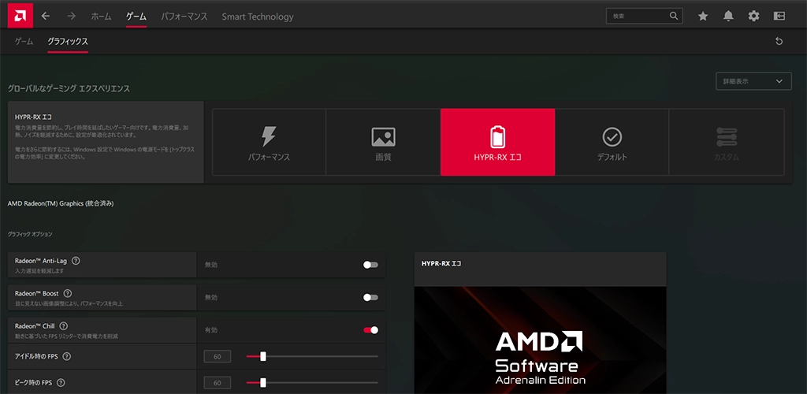Open help icon for Radeon Boost
This screenshot has width=807, height=394.
(x=68, y=293)
